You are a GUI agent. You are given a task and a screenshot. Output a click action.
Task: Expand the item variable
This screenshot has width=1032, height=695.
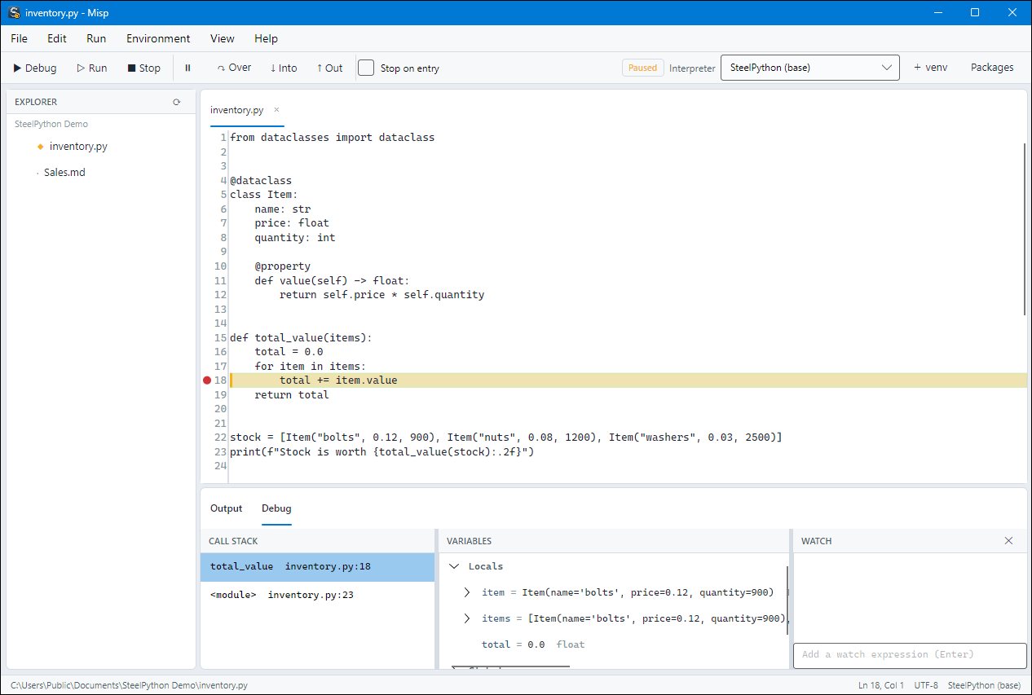pos(467,592)
